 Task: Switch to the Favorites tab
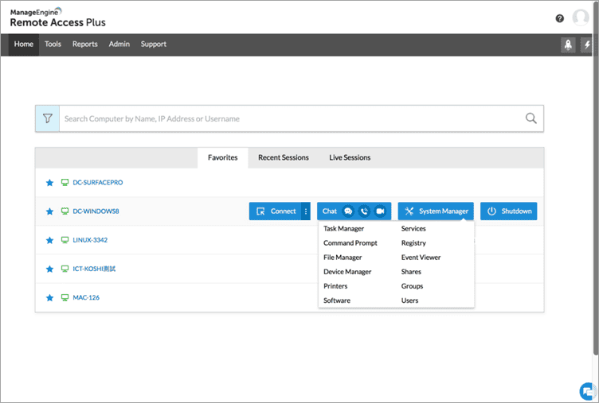coord(223,158)
